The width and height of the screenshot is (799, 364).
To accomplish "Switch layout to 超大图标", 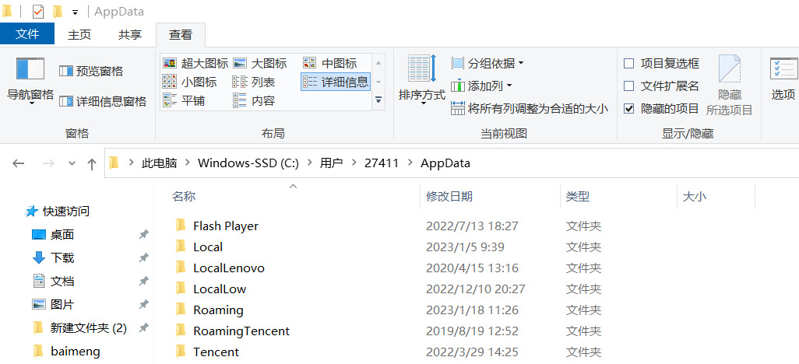I will pyautogui.click(x=195, y=63).
